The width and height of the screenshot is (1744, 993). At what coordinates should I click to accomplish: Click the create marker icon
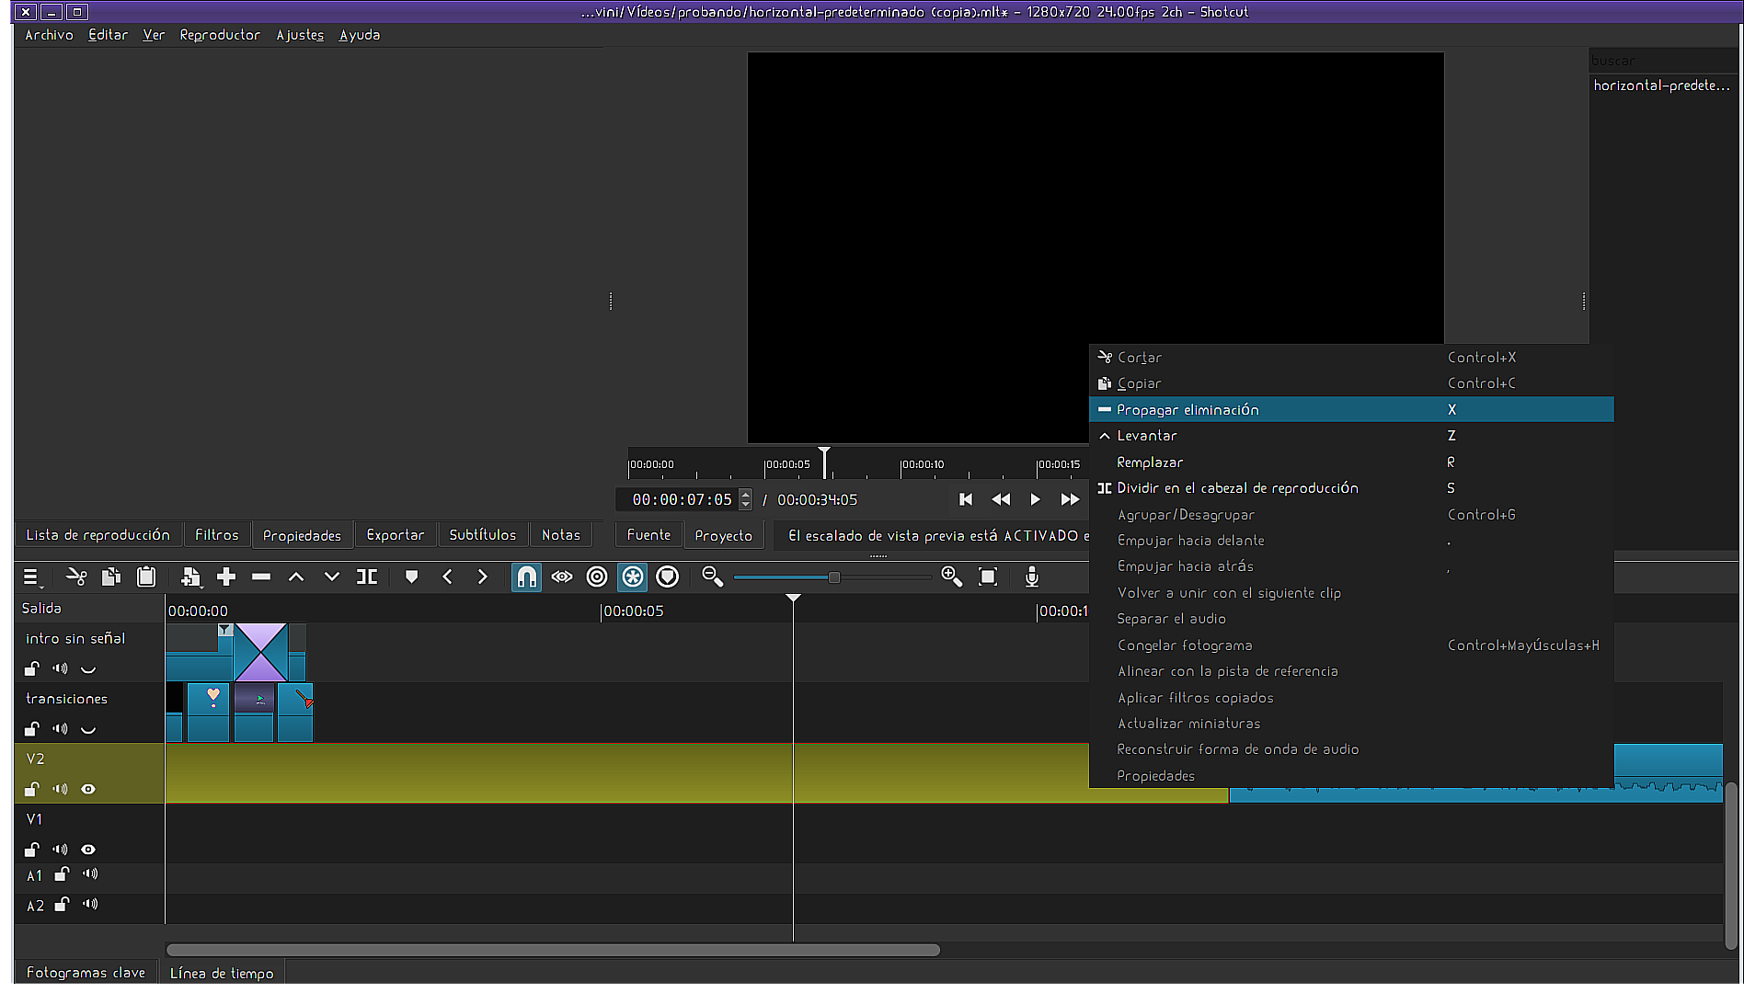pos(411,576)
